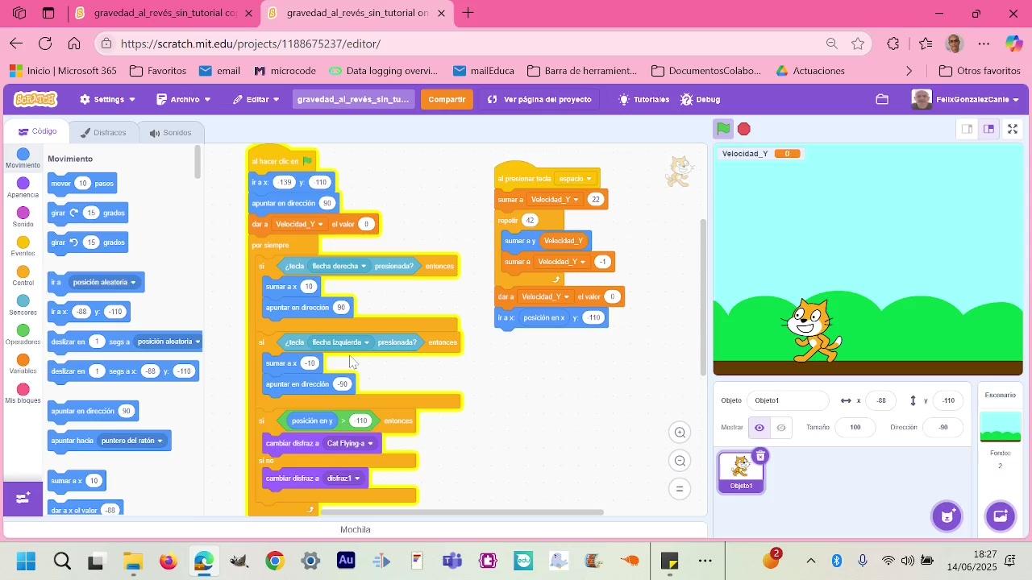Edit the sprite name field Objeto1
The height and width of the screenshot is (580, 1032).
pyautogui.click(x=788, y=400)
